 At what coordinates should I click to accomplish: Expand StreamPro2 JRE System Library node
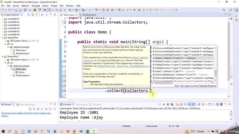5,60
